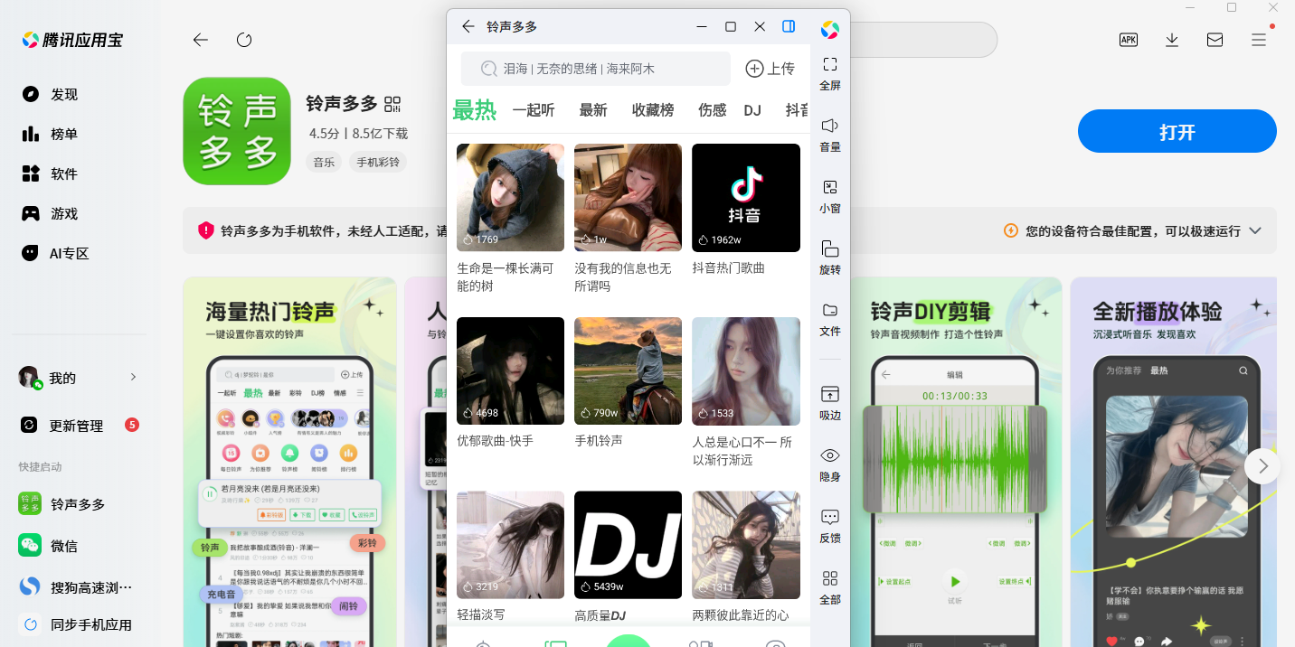Launch 搜狗高速浏览器 from quick launch list
This screenshot has width=1295, height=647.
tap(78, 587)
